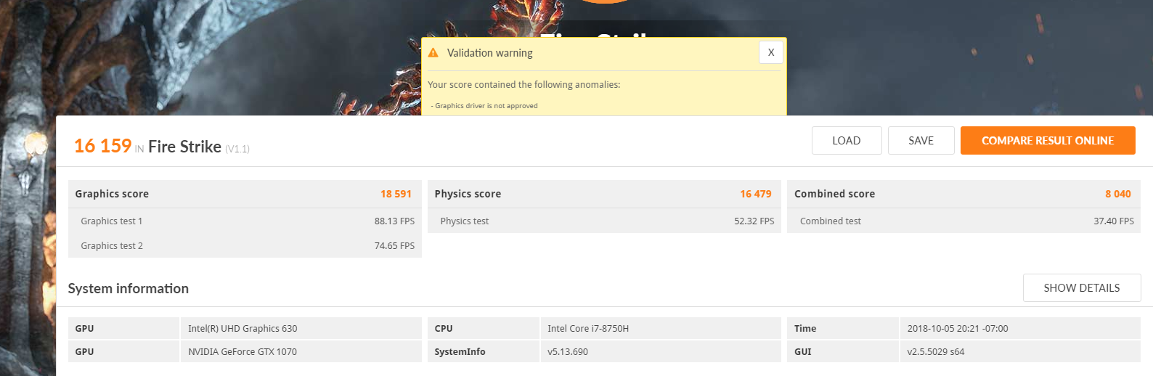The height and width of the screenshot is (376, 1153).
Task: Click SystemInfo version v5.13.690
Action: (568, 352)
